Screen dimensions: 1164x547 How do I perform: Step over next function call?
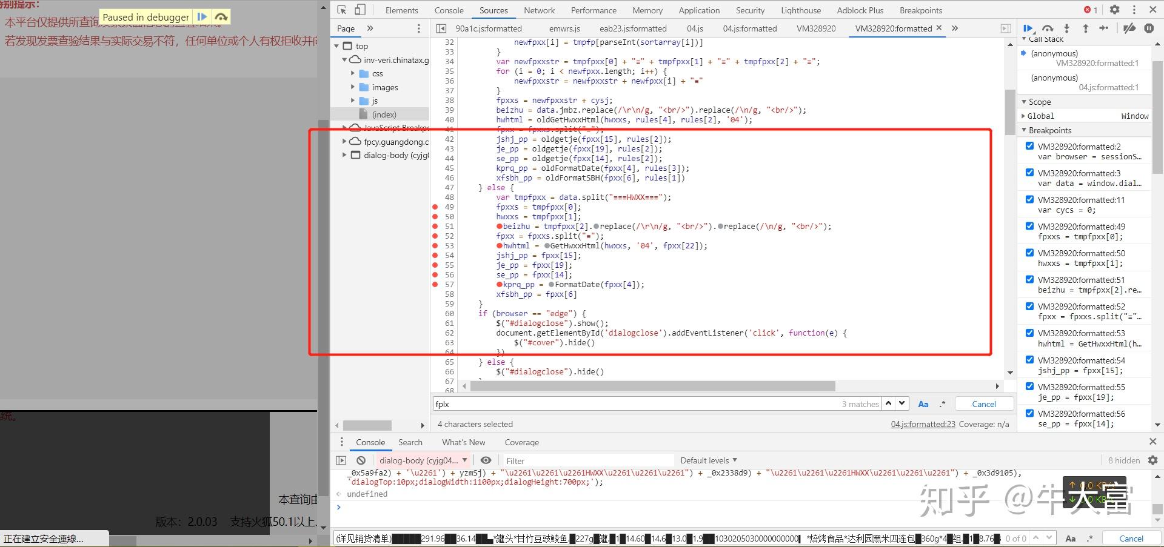1048,28
